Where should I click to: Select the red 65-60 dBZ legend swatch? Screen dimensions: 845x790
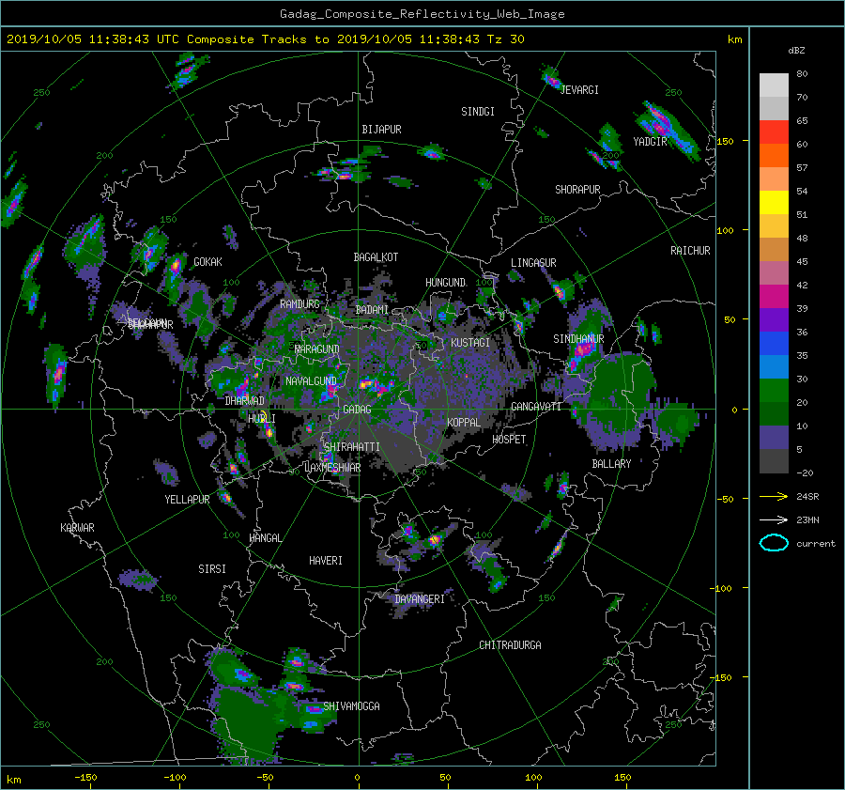point(774,132)
